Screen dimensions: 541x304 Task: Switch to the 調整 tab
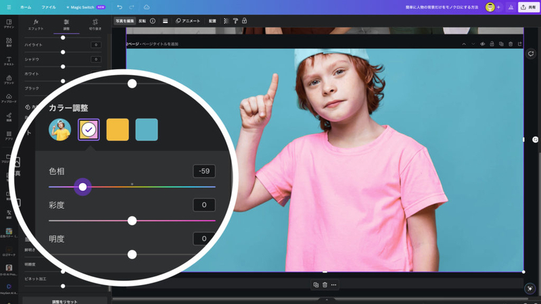[66, 24]
